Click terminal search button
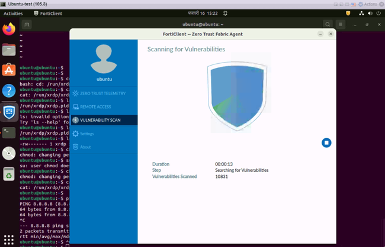This screenshot has width=385, height=247. pos(328,24)
